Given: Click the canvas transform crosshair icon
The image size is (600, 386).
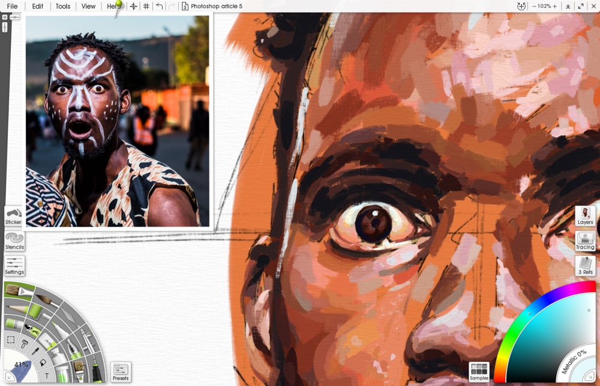Looking at the screenshot, I should click(134, 6).
